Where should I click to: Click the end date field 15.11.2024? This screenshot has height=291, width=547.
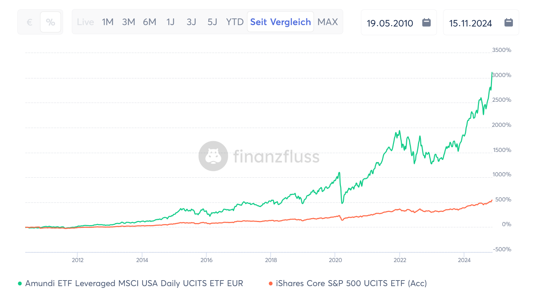[470, 23]
